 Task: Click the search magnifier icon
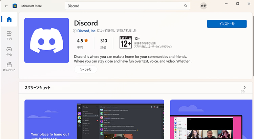(x=186, y=6)
